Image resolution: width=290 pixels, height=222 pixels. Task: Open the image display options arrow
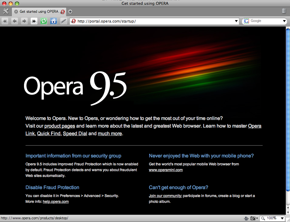click(257, 218)
